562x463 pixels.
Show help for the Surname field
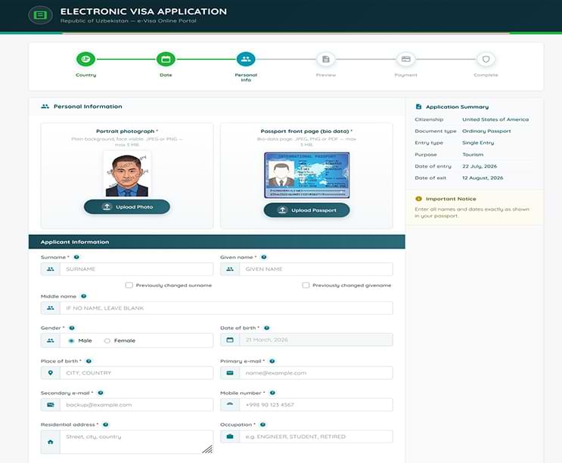76,257
